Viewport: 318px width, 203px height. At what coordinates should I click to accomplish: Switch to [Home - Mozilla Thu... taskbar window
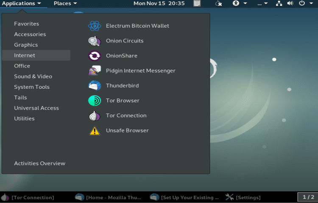coord(108,197)
